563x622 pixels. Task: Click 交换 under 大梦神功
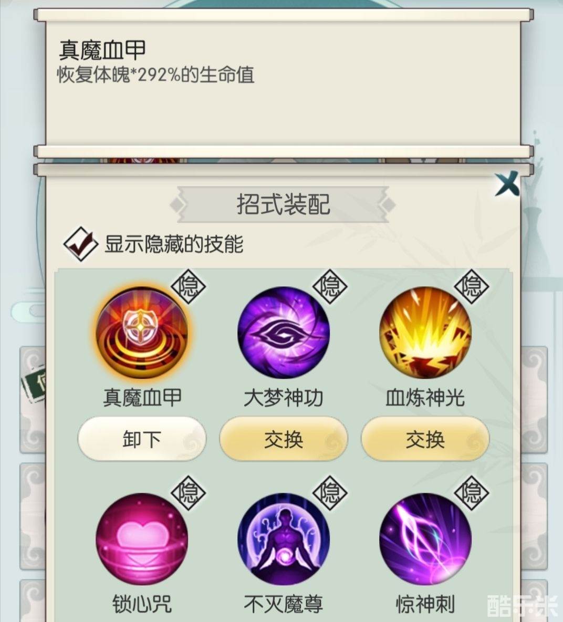pyautogui.click(x=284, y=439)
